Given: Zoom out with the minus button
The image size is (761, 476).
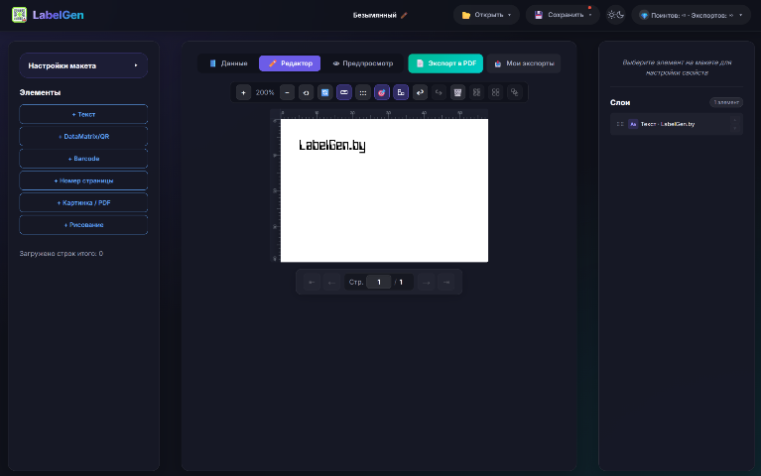Looking at the screenshot, I should 287,92.
